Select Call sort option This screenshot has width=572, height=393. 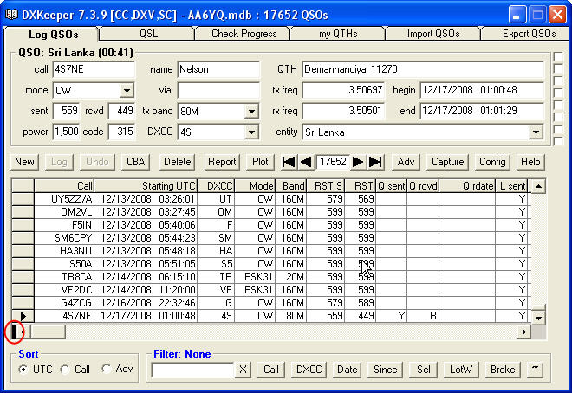click(65, 370)
